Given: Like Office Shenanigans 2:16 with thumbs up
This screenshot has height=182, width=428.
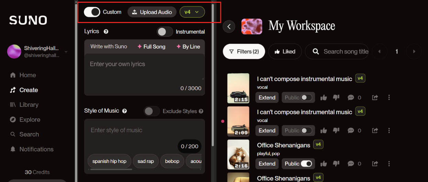Looking at the screenshot, I should pyautogui.click(x=323, y=164).
